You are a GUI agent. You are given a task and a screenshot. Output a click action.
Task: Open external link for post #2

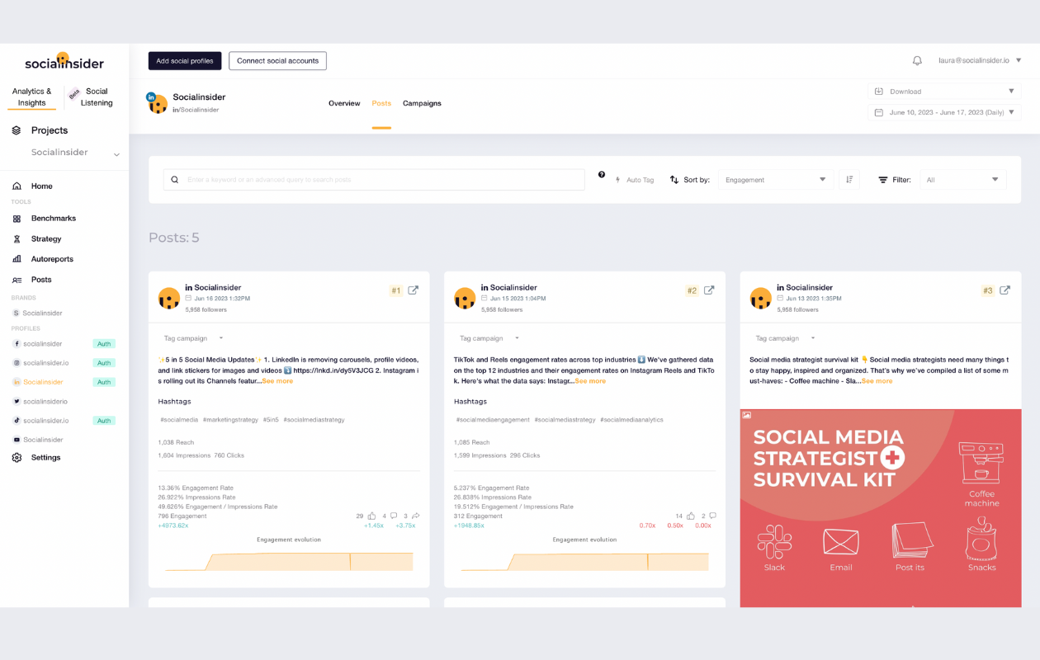pyautogui.click(x=709, y=290)
